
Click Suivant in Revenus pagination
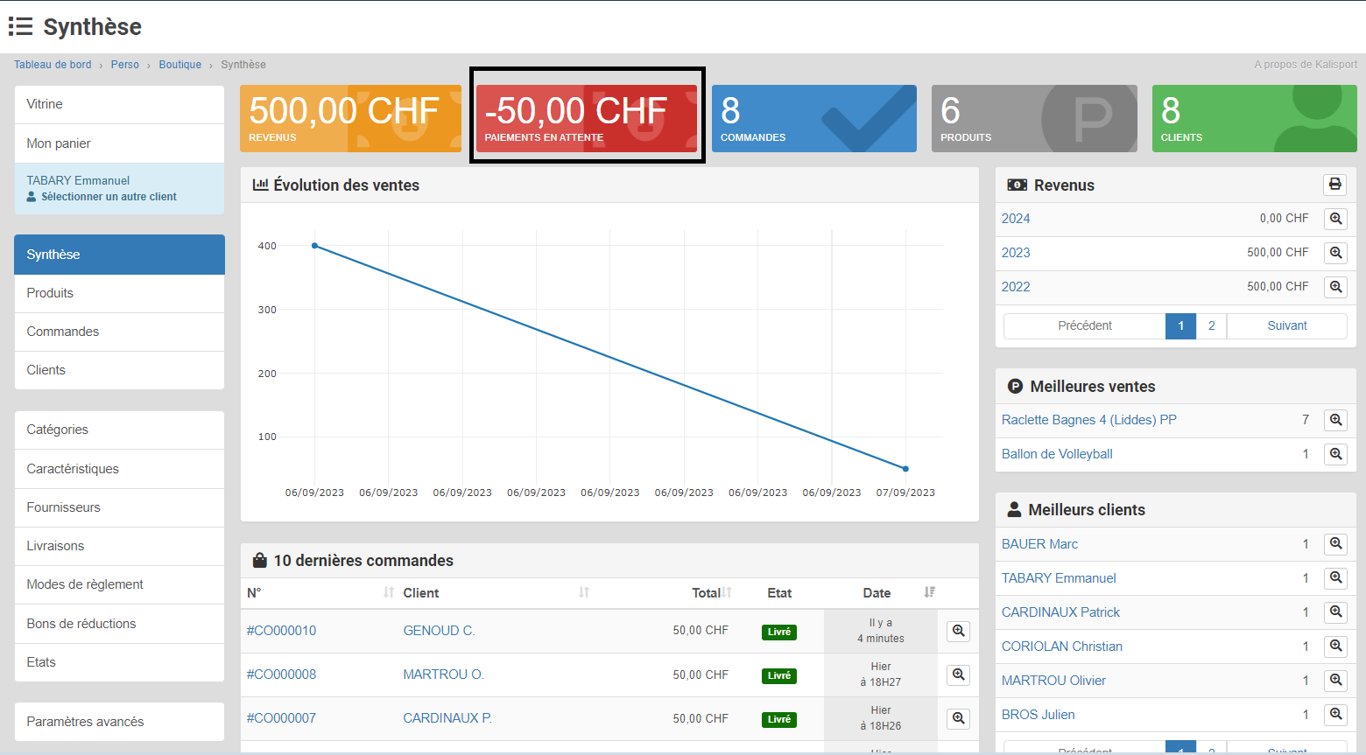tap(1286, 325)
